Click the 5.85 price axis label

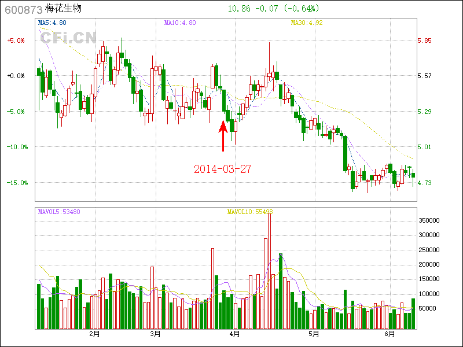(425, 40)
